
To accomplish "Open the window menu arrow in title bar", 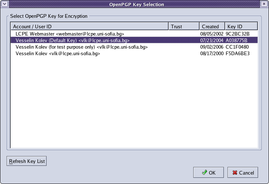I will coord(5,4).
